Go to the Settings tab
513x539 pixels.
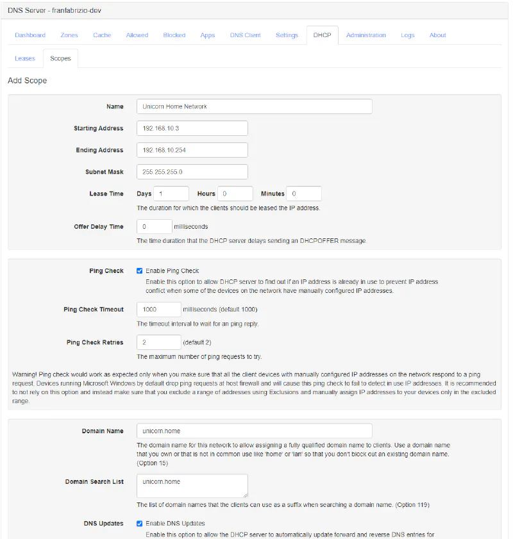[287, 35]
